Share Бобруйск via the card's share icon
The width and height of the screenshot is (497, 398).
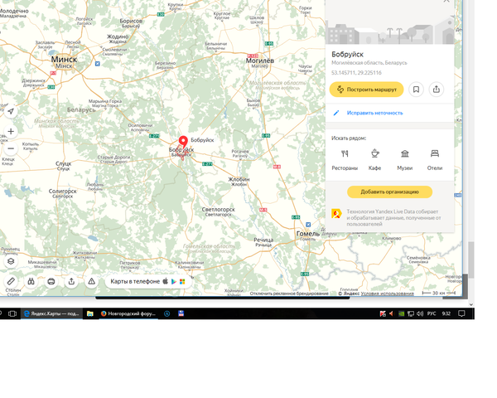coord(437,90)
